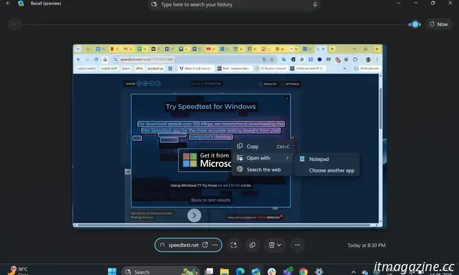Open the weather widget showing 36°C
Screen dimensions: 459x275
point(17,270)
